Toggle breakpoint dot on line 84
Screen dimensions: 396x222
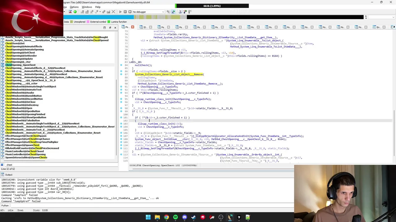tap(121, 65)
